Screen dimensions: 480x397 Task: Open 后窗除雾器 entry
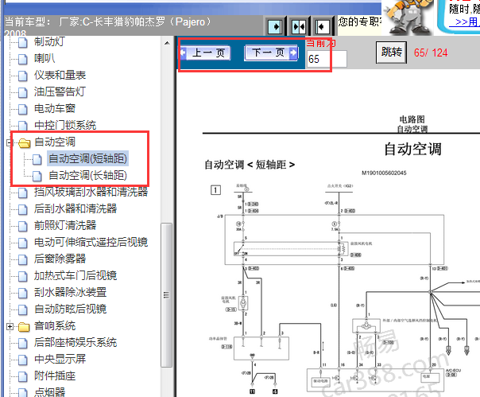(60, 259)
